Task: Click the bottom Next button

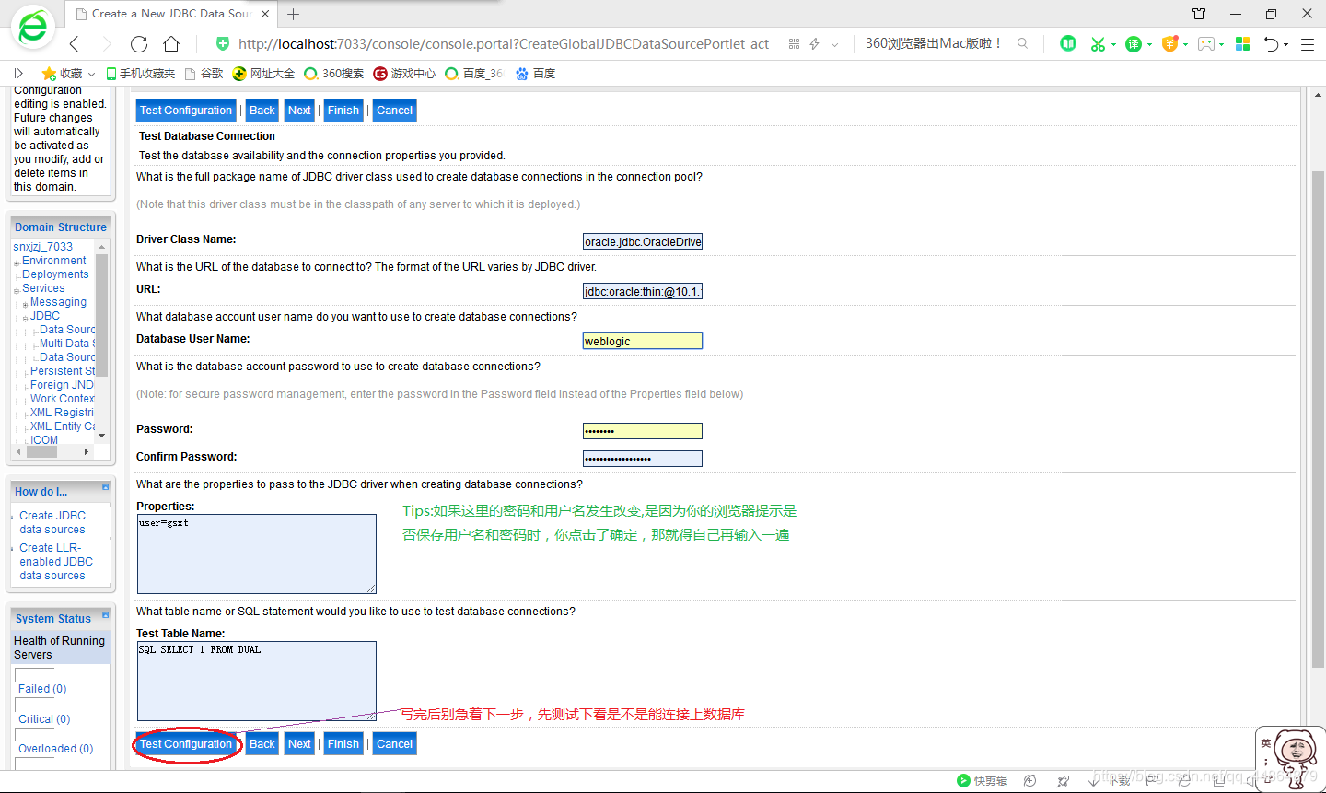Action: tap(299, 744)
